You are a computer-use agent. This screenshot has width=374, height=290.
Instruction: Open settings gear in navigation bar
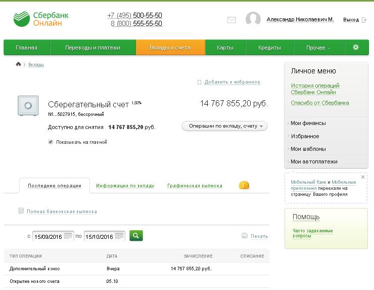coord(355,48)
